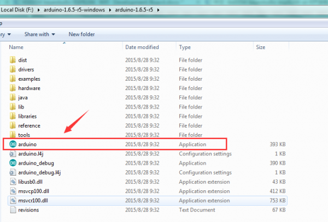Select the hardware folder icon
Screen dimensions: 328x222
tap(13, 88)
